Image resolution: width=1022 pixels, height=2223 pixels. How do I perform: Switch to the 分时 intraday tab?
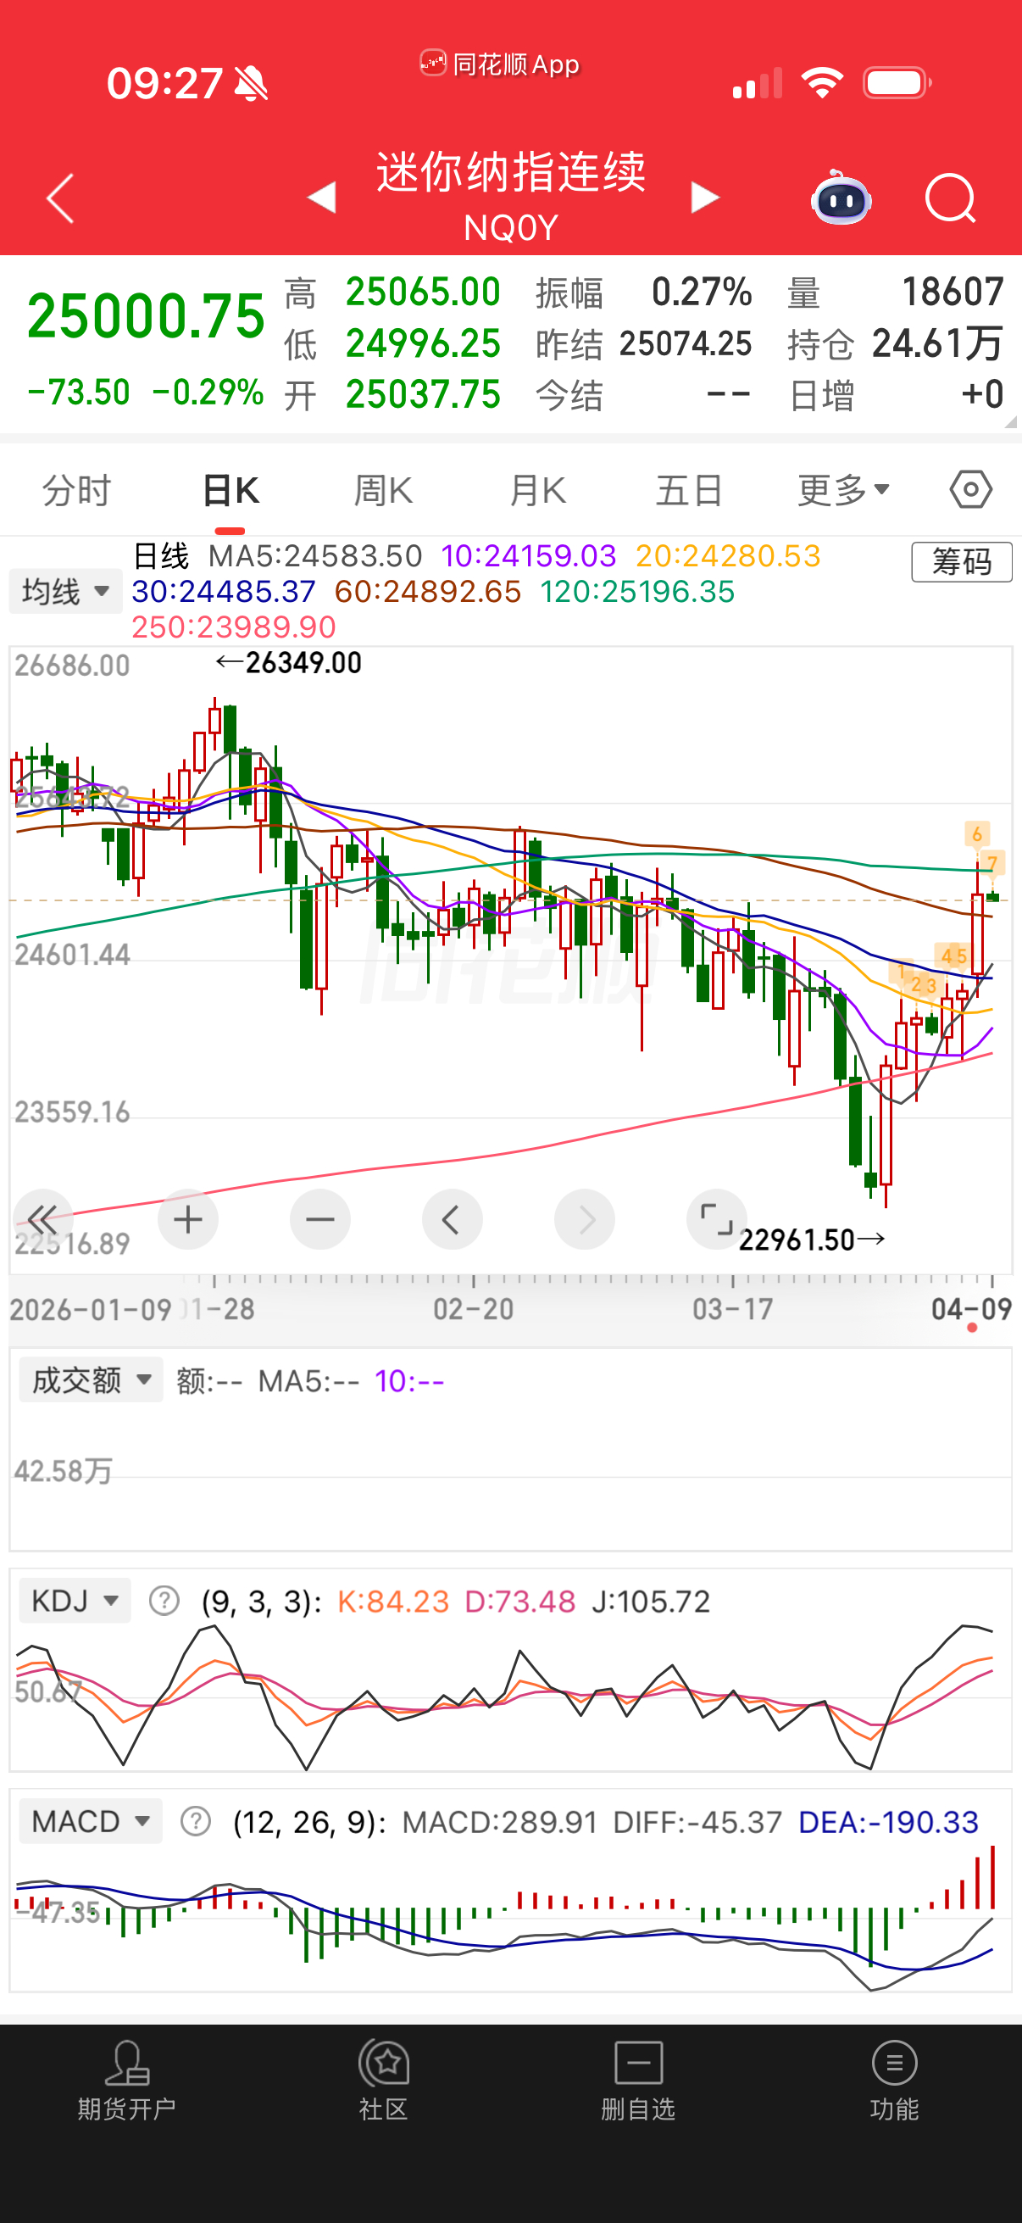point(75,487)
